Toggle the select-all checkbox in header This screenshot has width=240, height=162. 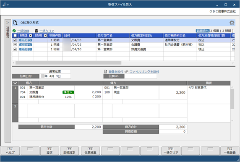tap(15, 36)
